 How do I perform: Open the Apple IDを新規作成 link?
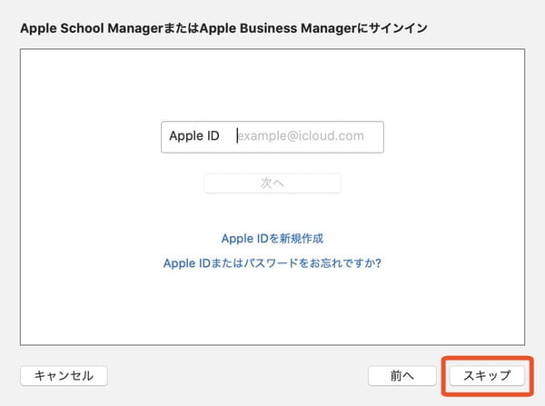tap(272, 239)
